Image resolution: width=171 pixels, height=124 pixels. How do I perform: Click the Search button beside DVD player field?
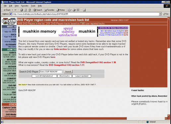pos(68,72)
